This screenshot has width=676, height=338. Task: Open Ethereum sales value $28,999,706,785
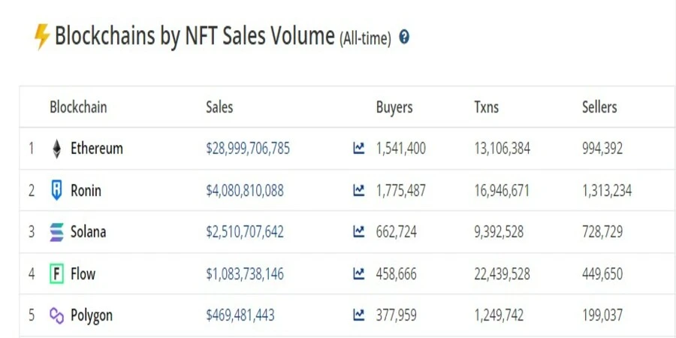pyautogui.click(x=248, y=149)
